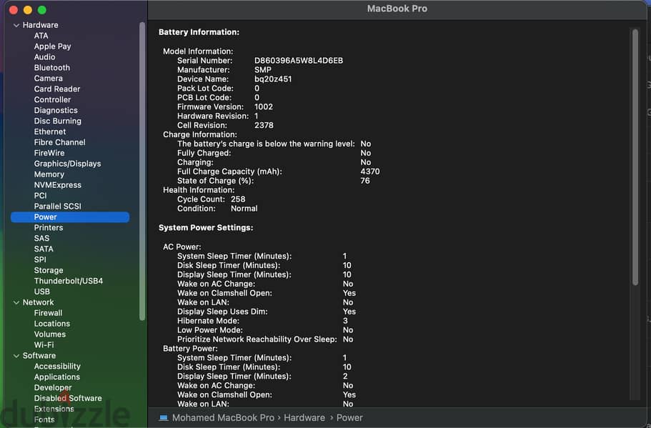Click the System Power Settings heading
The width and height of the screenshot is (651, 428).
click(206, 228)
